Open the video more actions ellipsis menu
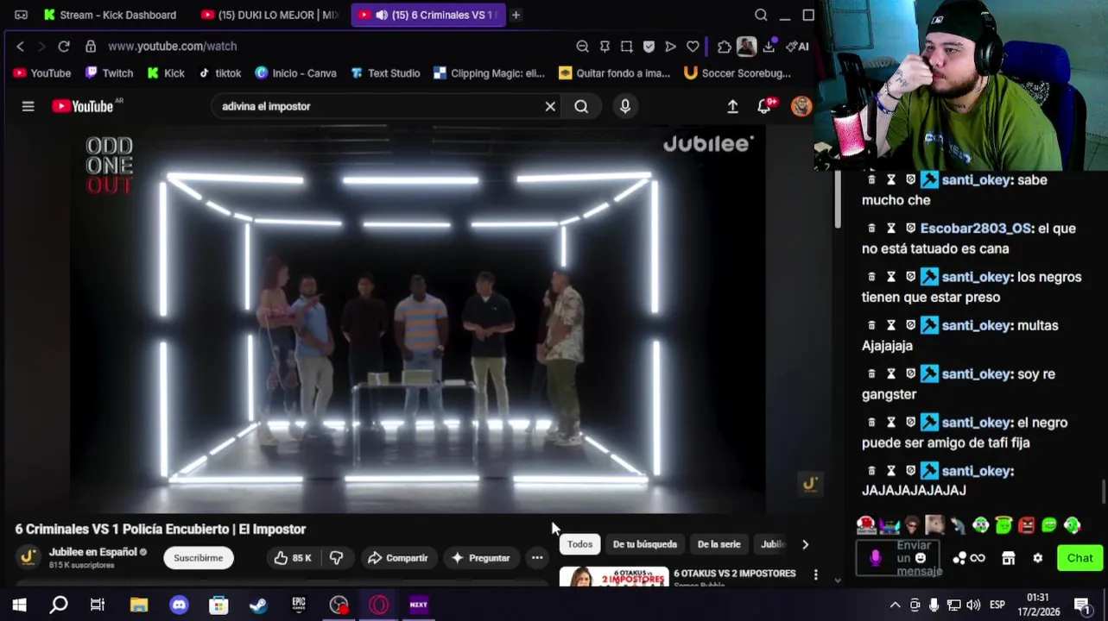1108x621 pixels. pyautogui.click(x=537, y=558)
